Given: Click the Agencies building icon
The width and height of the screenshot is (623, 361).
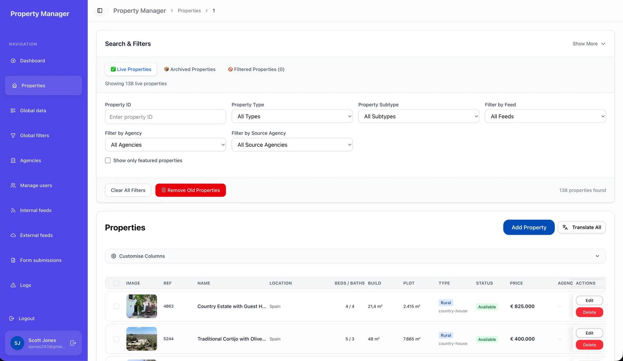Looking at the screenshot, I should point(13,160).
